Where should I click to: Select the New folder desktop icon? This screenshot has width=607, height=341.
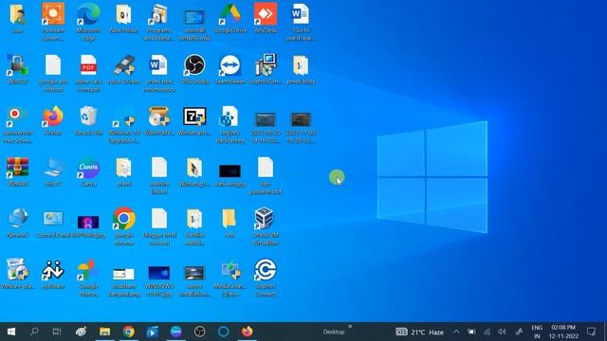[x=124, y=18]
